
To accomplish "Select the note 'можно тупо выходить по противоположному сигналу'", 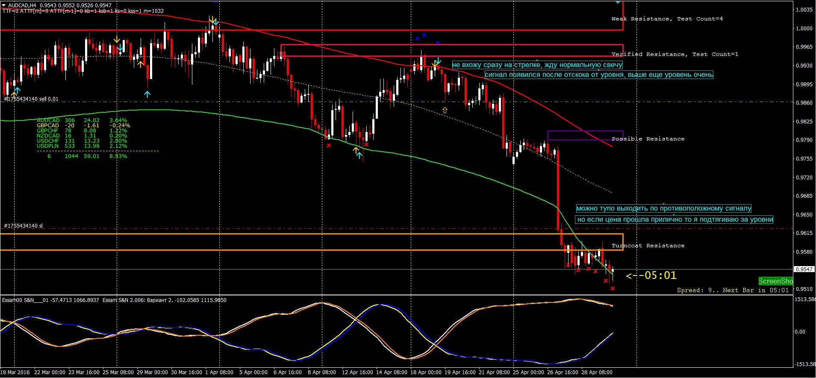I will 663,208.
